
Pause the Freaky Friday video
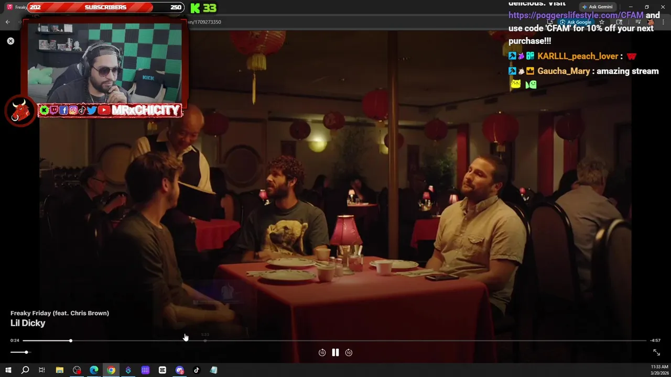pyautogui.click(x=335, y=352)
